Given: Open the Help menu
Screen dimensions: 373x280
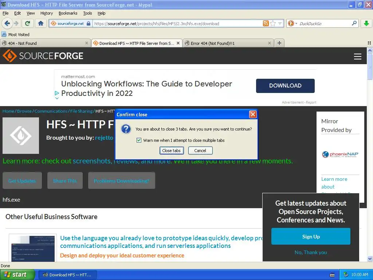Looking at the screenshot, I should coord(101,13).
